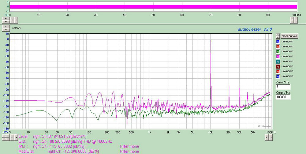Click up arrow left of clear curves
Viewport: 306px width, 154px height.
click(278, 35)
